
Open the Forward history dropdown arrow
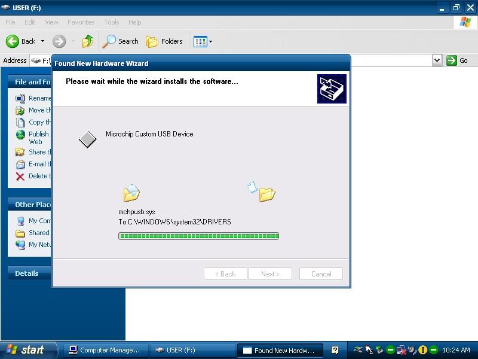click(73, 41)
